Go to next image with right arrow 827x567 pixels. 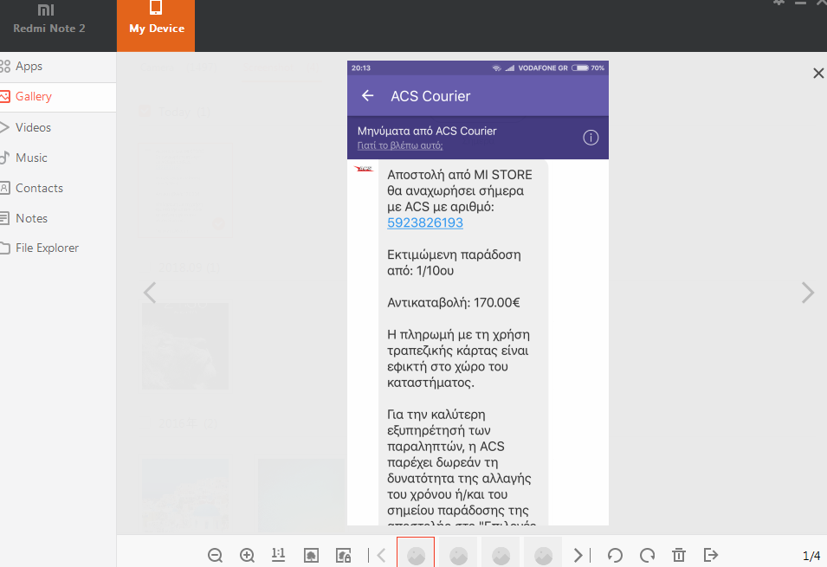(807, 293)
